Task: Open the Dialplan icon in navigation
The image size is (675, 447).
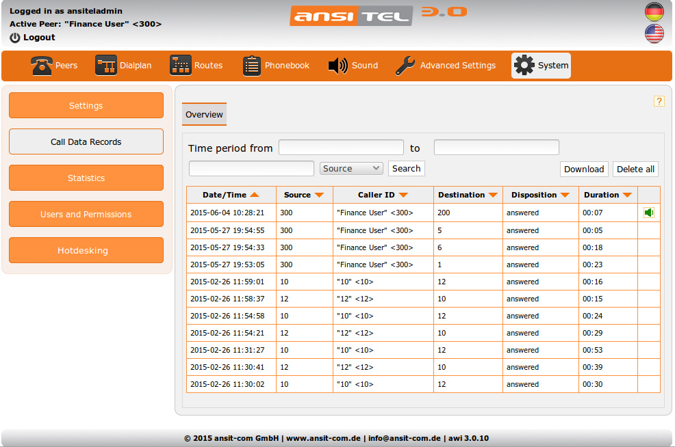Action: pyautogui.click(x=106, y=66)
